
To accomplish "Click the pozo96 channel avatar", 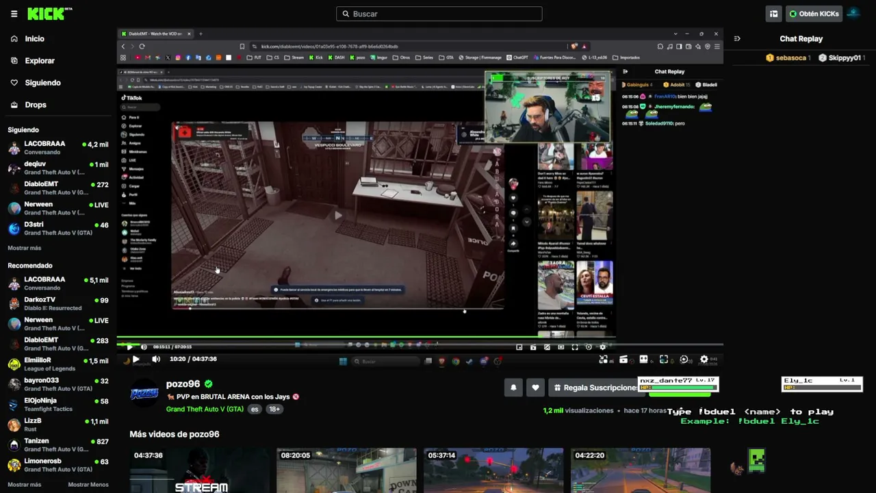I will click(x=144, y=394).
